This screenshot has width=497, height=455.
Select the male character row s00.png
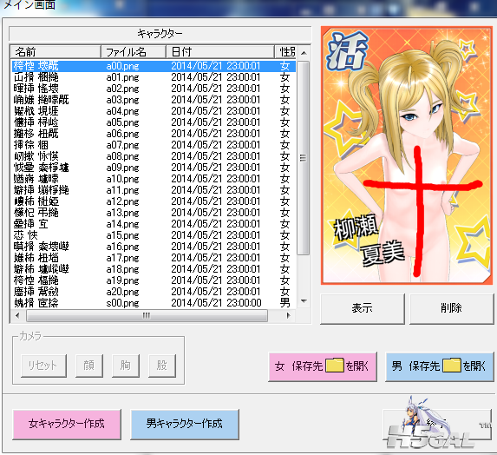(x=154, y=303)
